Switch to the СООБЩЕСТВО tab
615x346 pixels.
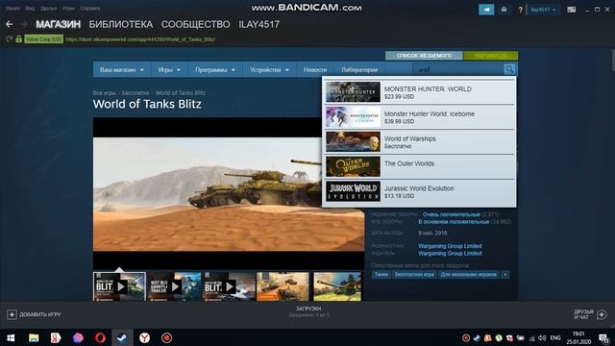pos(195,24)
